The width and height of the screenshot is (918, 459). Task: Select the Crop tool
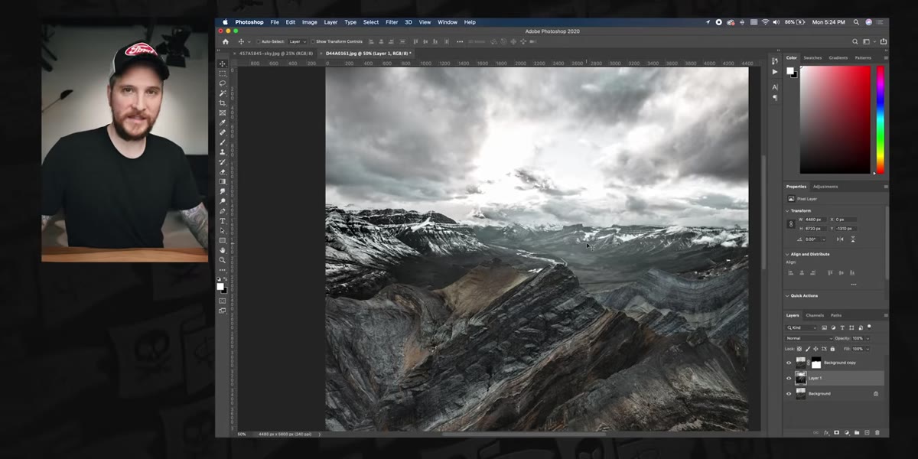223,103
